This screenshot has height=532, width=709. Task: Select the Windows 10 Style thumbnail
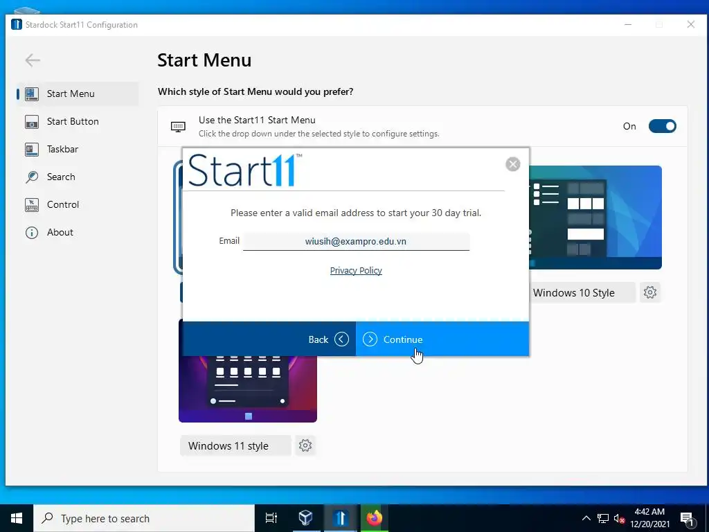[x=595, y=217]
